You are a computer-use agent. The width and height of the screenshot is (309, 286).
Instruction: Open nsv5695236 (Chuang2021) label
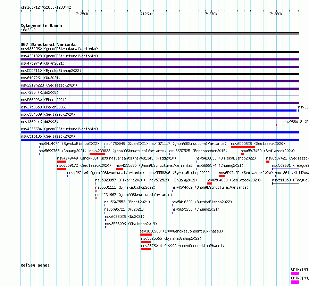tap(195, 209)
